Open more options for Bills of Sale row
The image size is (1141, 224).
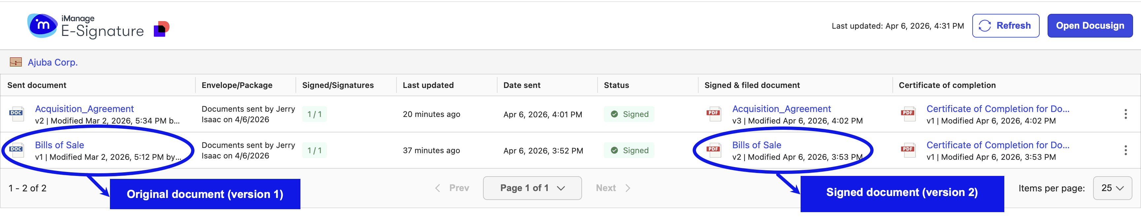pyautogui.click(x=1125, y=150)
